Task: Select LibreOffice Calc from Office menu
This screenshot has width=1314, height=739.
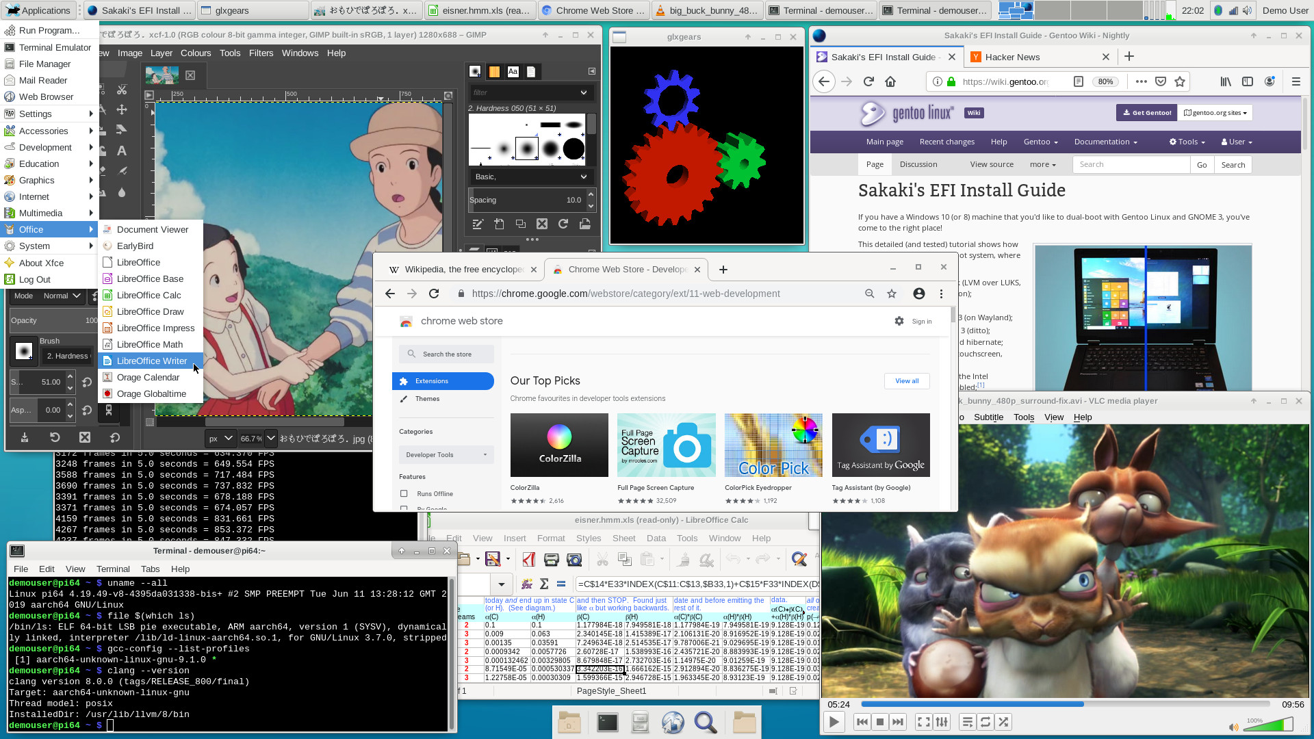Action: 149,295
